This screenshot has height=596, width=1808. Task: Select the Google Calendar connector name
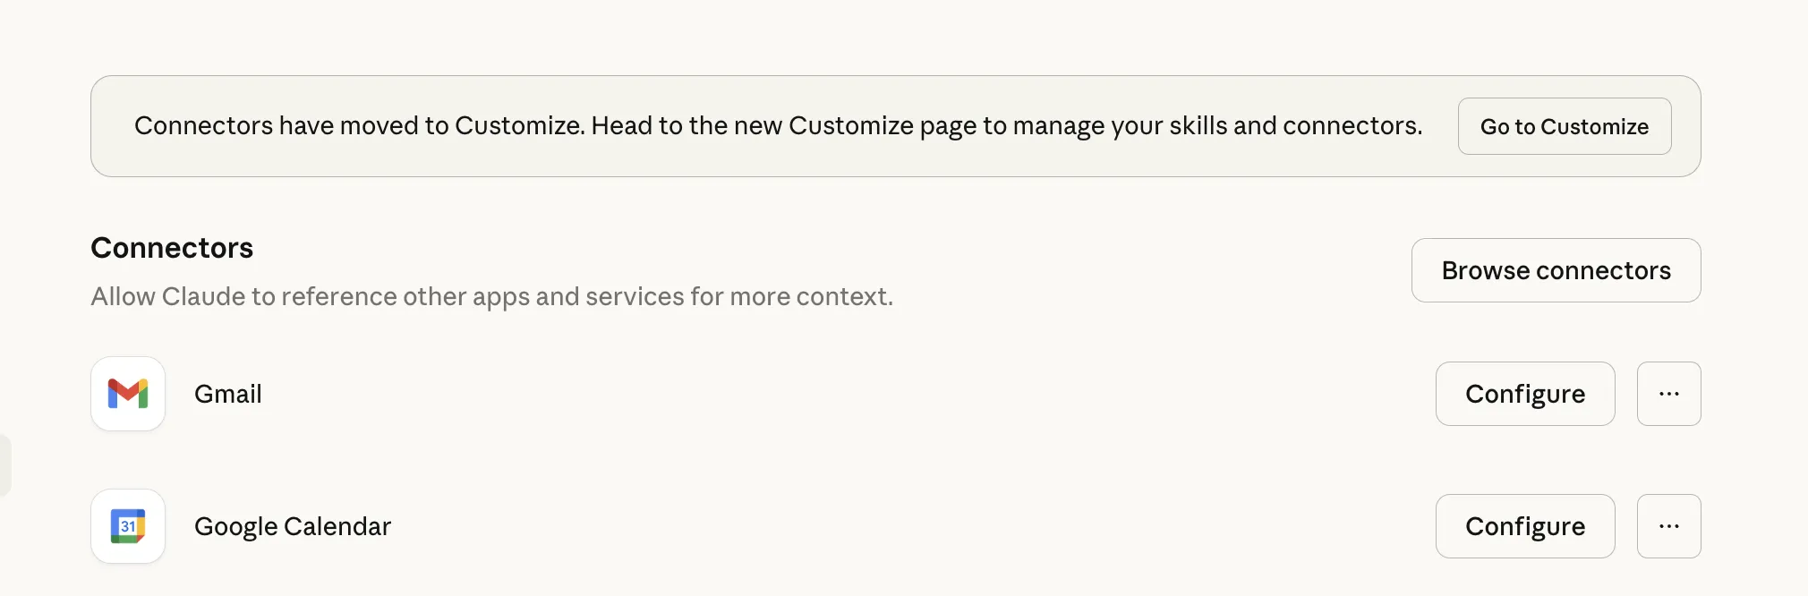(293, 526)
